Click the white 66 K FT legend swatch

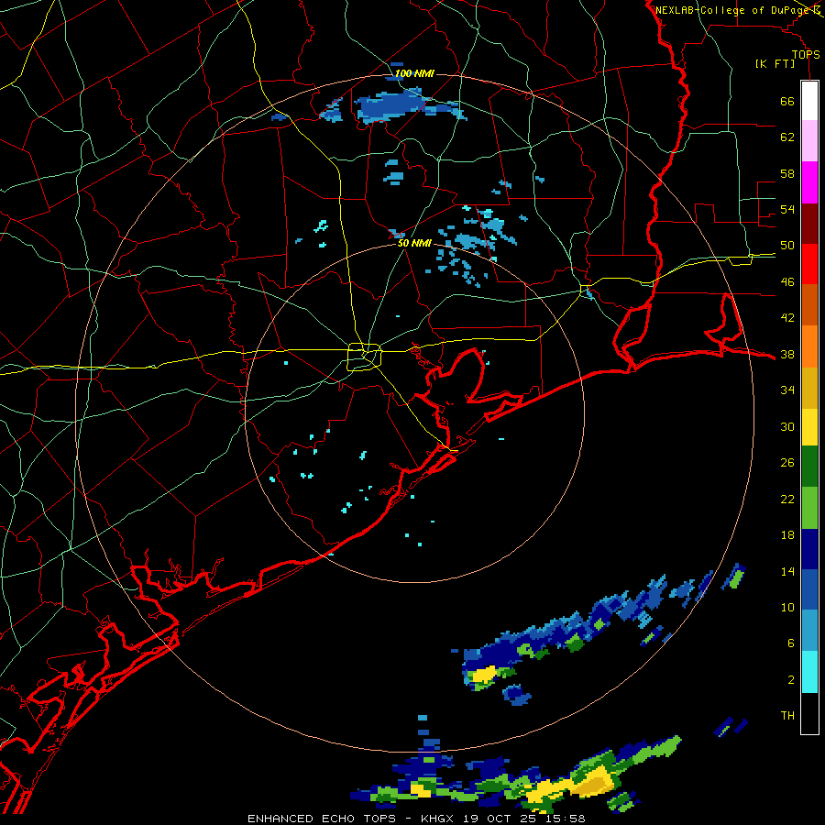pos(809,101)
